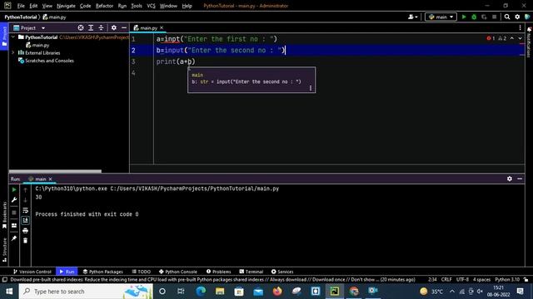Screen dimensions: 533x299
Task: Go to next highlighted error arrow
Action: pos(520,39)
